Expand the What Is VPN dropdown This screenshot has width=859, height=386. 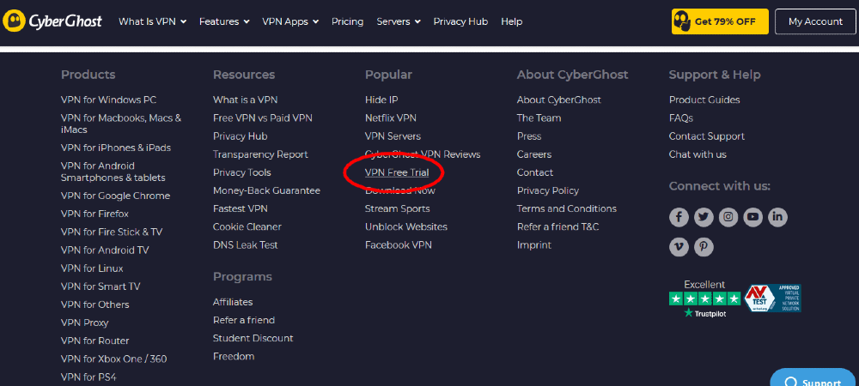pyautogui.click(x=152, y=21)
